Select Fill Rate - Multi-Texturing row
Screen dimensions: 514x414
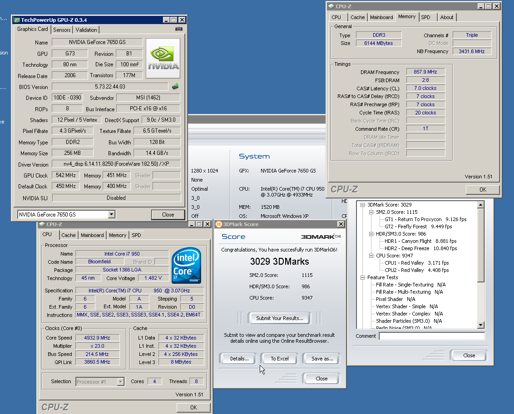click(x=409, y=292)
